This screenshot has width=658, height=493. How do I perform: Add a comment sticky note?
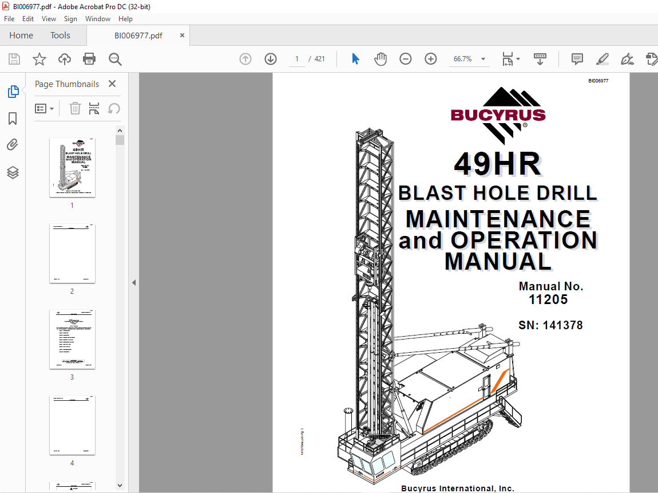[x=577, y=59]
